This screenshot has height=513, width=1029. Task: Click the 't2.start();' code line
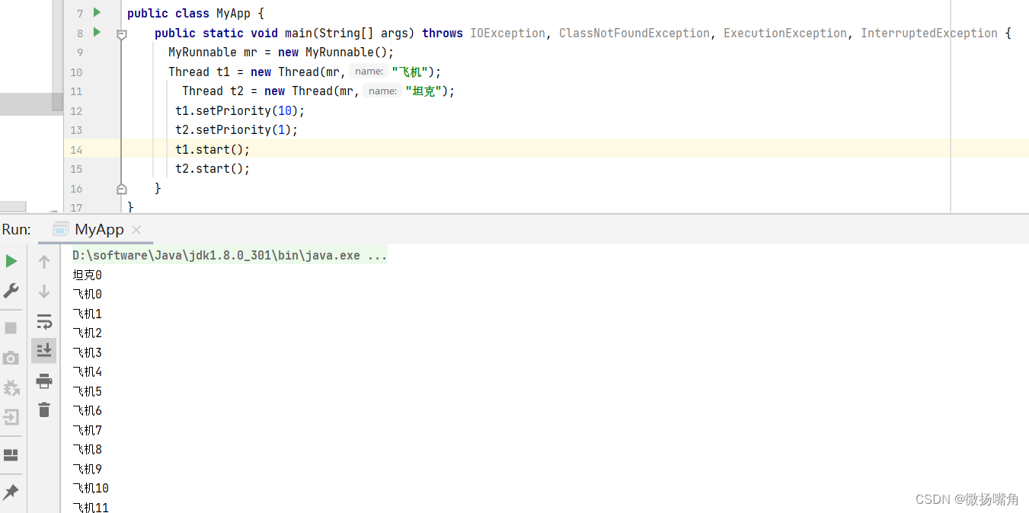pos(213,169)
